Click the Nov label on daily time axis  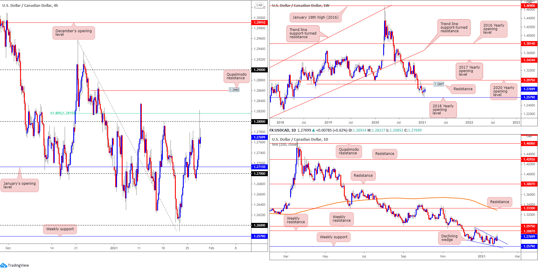[x=443, y=256]
